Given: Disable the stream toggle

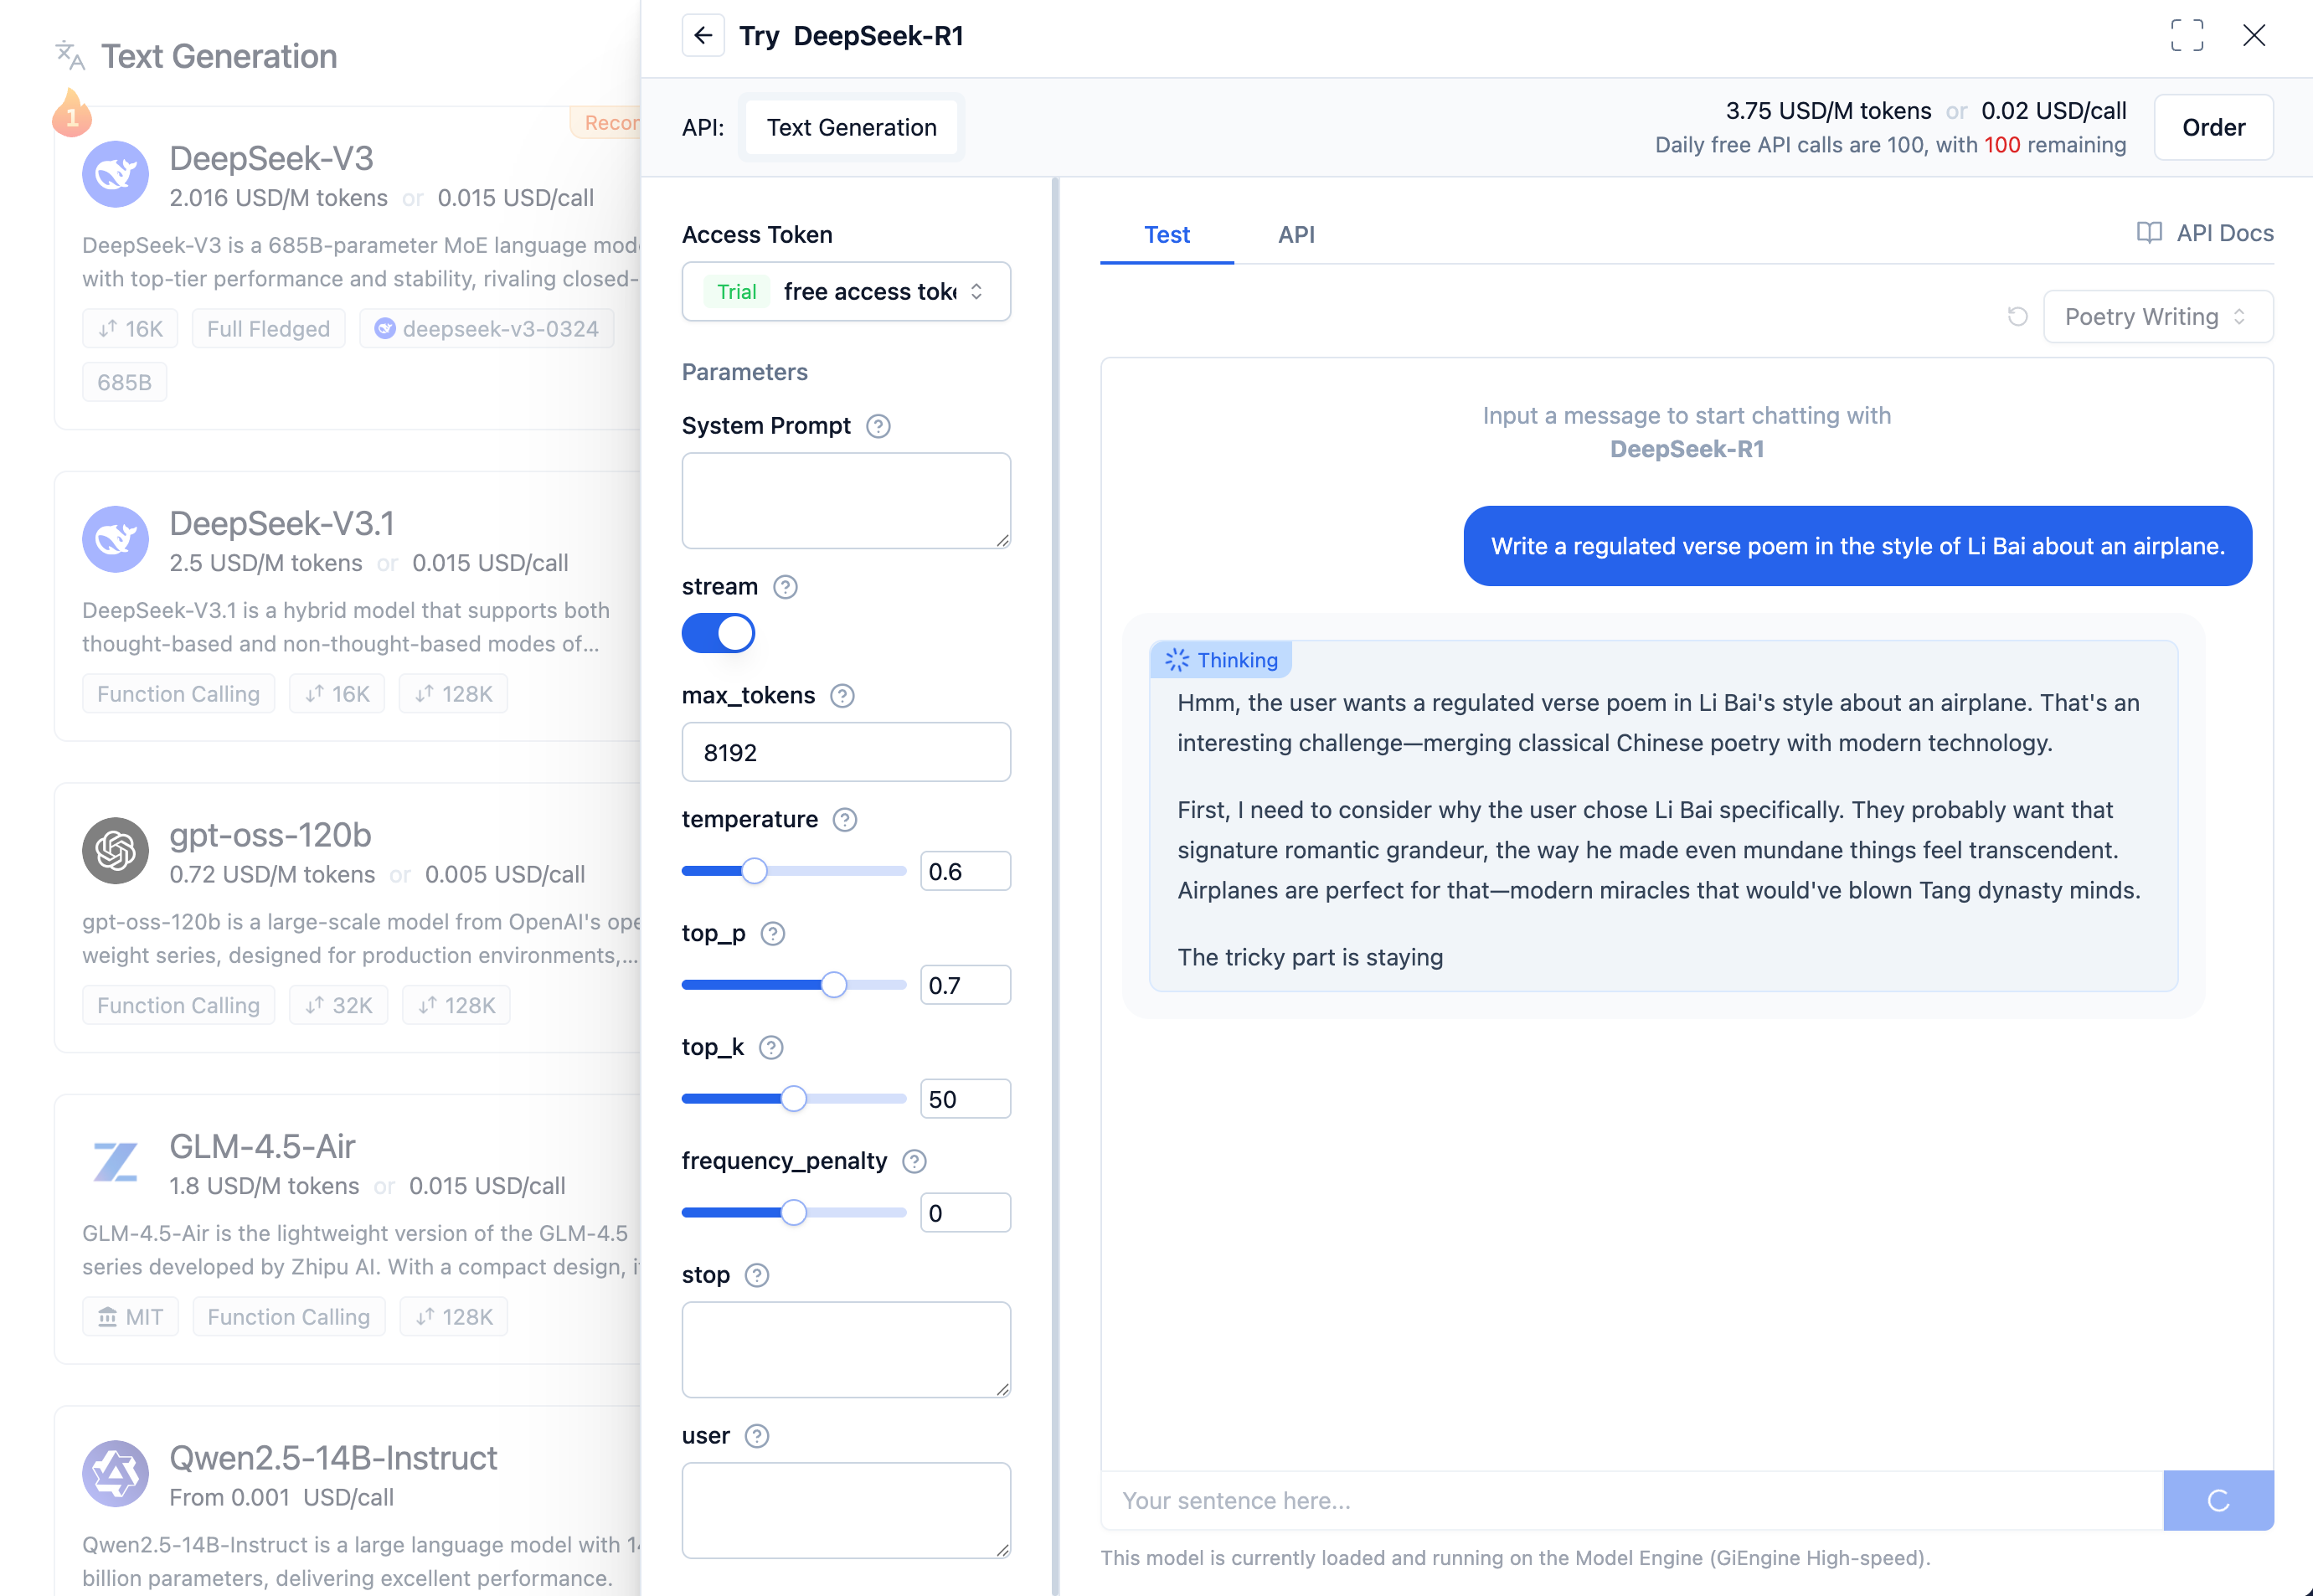Looking at the screenshot, I should click(718, 632).
